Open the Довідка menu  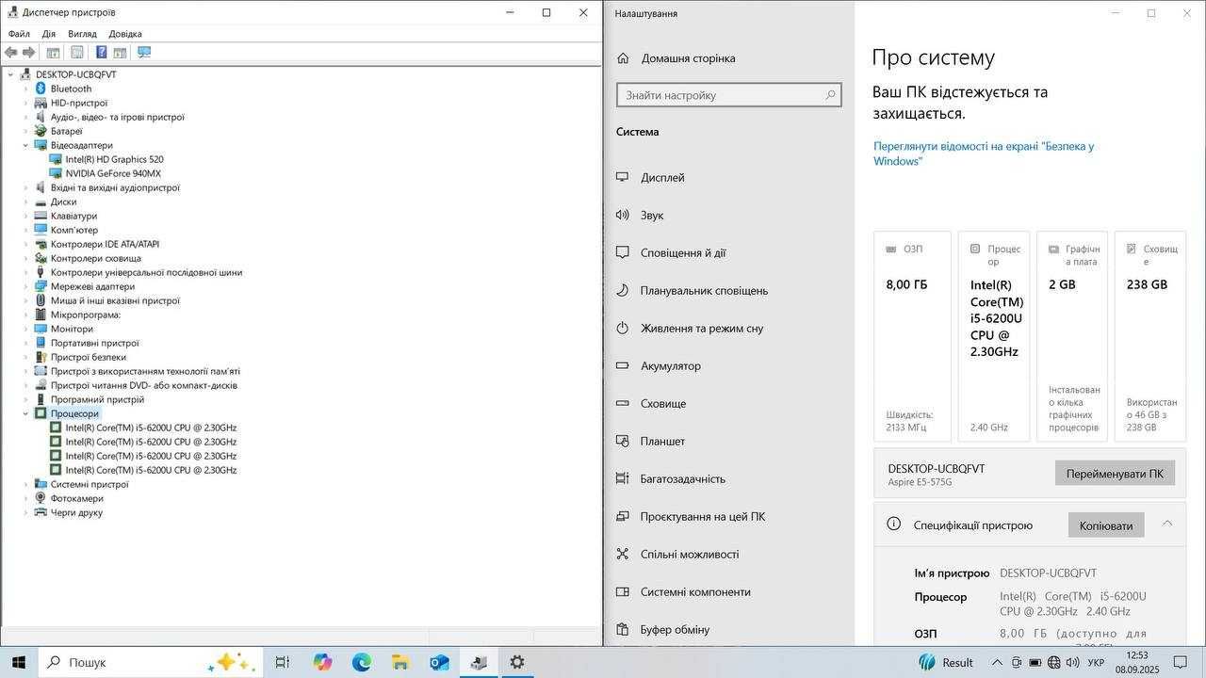tap(125, 34)
